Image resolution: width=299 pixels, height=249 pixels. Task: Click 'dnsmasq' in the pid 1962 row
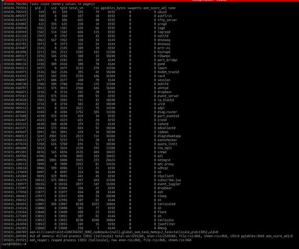click(164, 40)
